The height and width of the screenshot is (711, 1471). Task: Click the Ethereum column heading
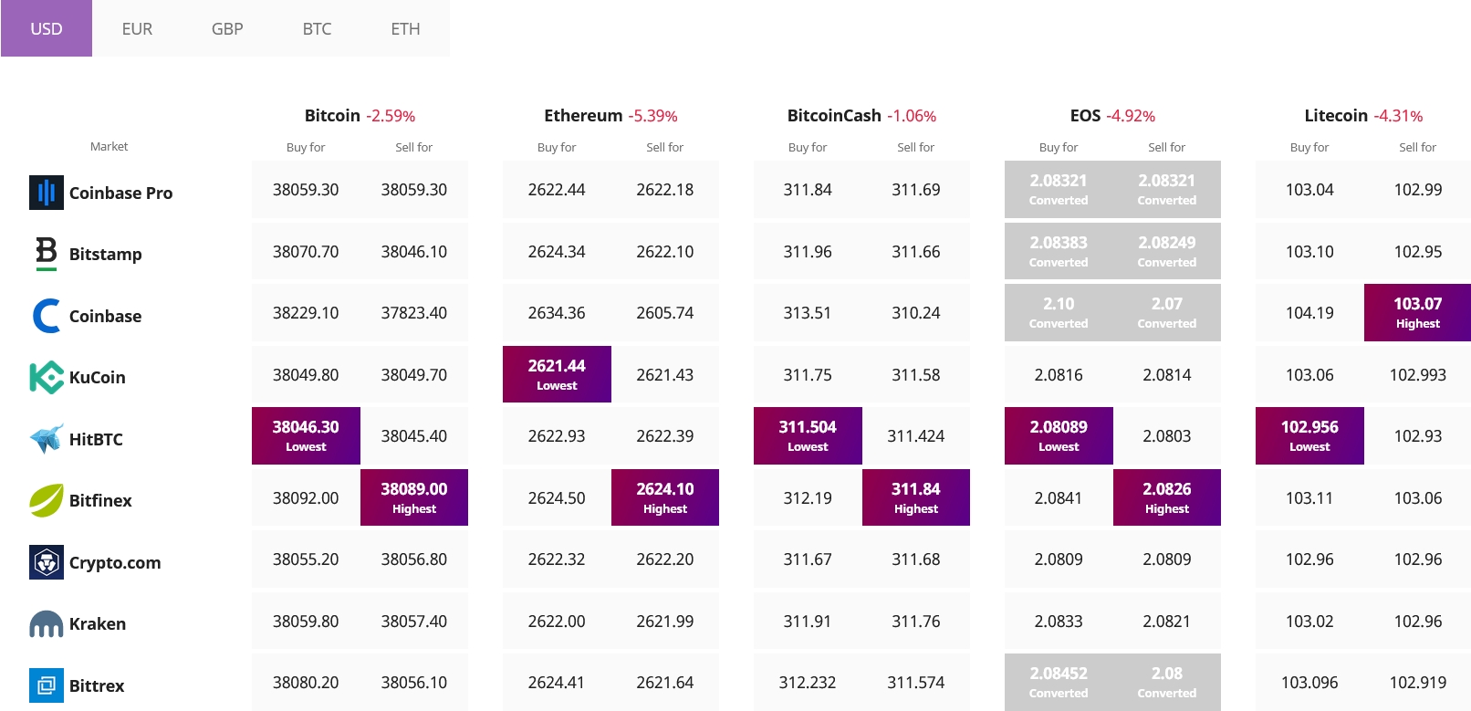pos(583,116)
